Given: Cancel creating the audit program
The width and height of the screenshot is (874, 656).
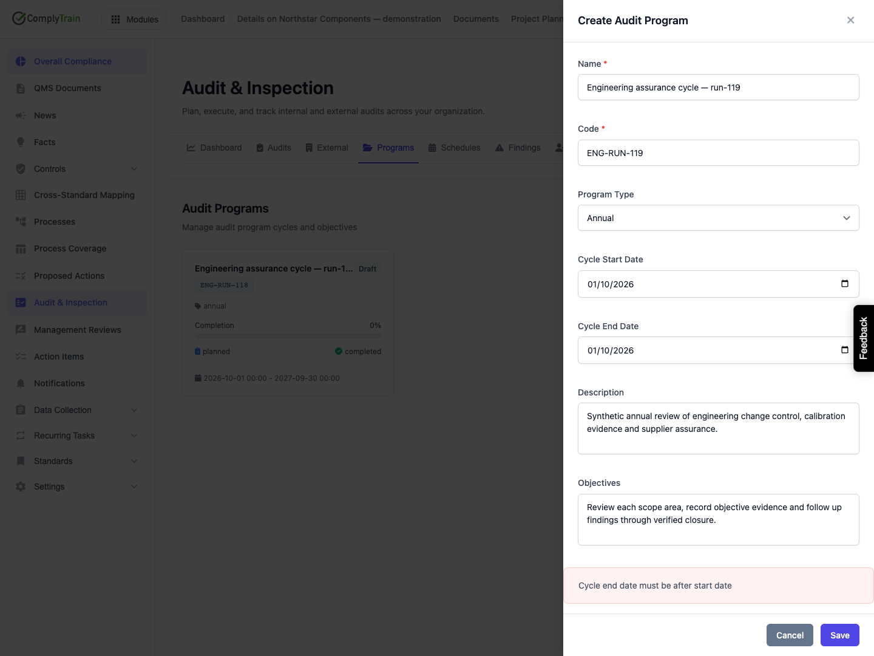Looking at the screenshot, I should click(790, 635).
